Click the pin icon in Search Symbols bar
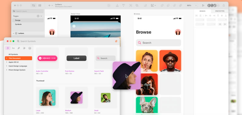This screenshot has width=242, height=115. (x=116, y=41)
